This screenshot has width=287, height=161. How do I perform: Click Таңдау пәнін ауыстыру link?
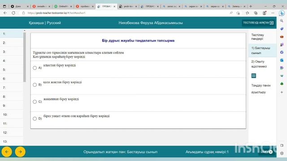pos(261,89)
